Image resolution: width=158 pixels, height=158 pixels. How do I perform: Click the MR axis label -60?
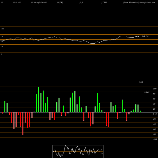click(x=154, y=129)
